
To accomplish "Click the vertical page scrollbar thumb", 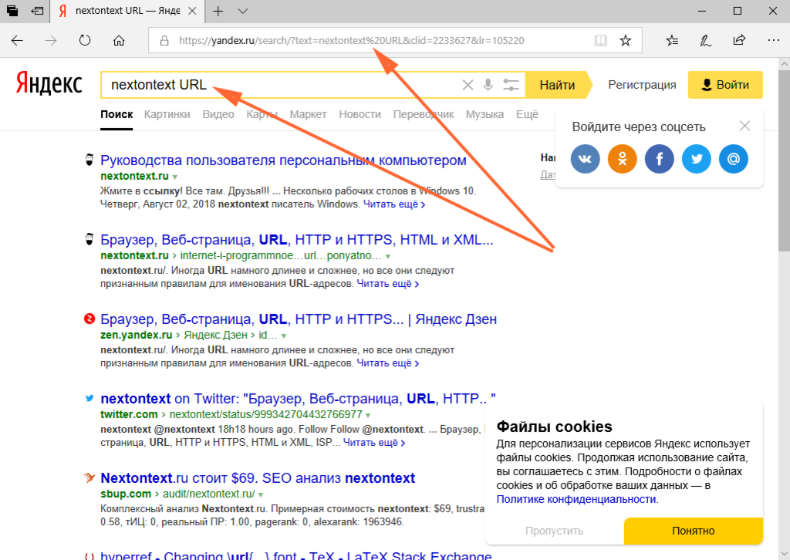I will pos(785,160).
